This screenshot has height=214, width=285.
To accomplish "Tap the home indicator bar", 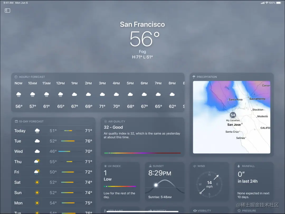I will [x=142, y=211].
